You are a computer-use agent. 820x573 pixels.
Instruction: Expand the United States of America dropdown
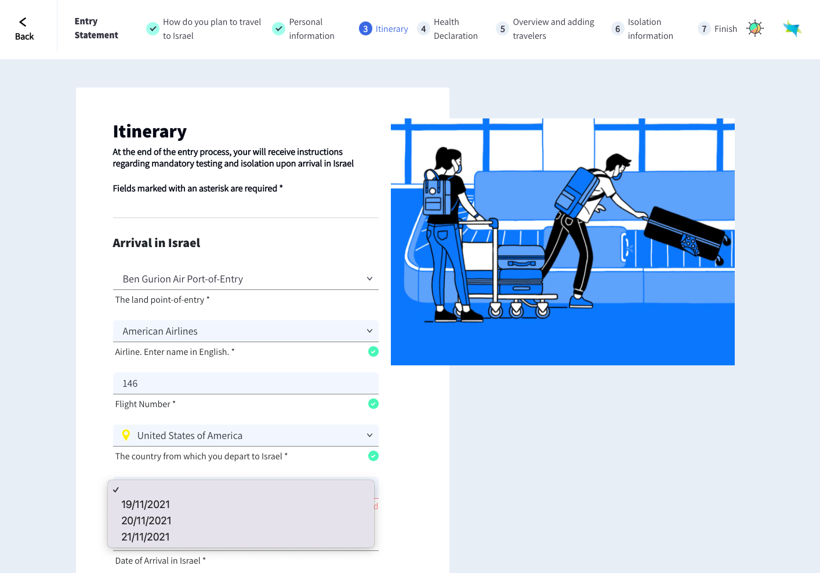point(245,436)
